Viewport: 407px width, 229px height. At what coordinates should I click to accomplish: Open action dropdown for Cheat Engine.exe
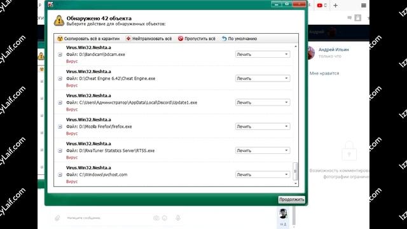263,78
